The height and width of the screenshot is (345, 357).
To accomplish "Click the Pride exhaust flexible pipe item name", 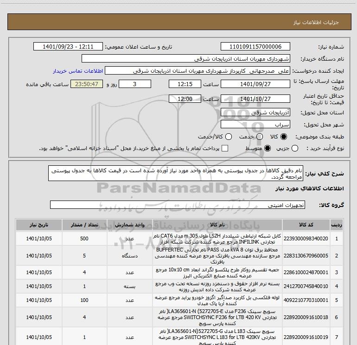I will (217, 301).
